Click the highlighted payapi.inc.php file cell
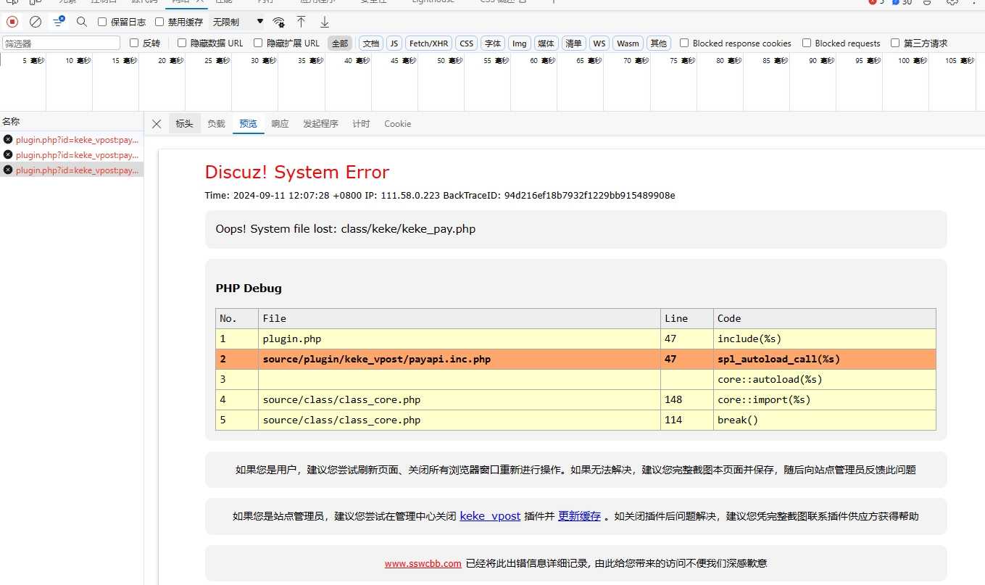The image size is (985, 585). pos(460,359)
